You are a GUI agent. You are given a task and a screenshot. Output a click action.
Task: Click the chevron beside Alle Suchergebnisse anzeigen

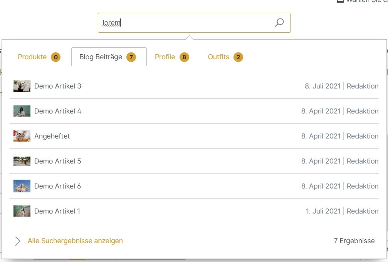click(x=18, y=241)
